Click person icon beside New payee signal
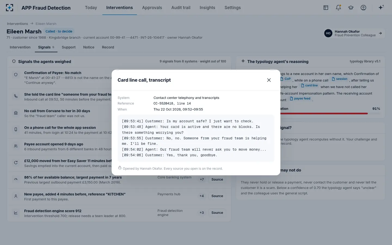 tap(16, 196)
